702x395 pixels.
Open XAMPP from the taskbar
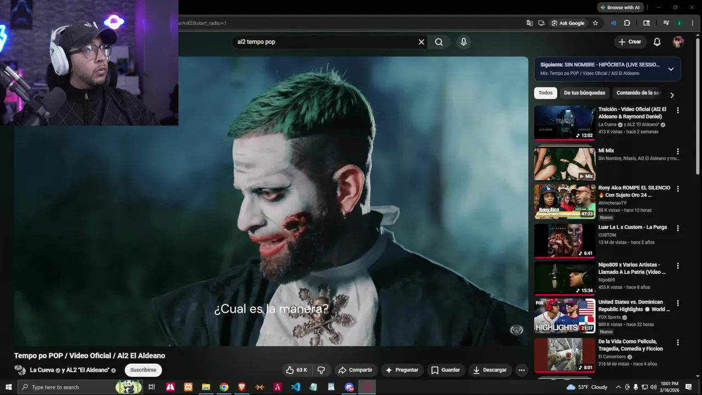pos(188,387)
